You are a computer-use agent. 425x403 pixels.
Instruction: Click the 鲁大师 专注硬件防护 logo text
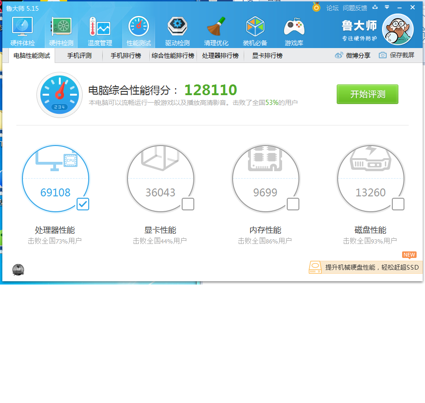point(359,30)
